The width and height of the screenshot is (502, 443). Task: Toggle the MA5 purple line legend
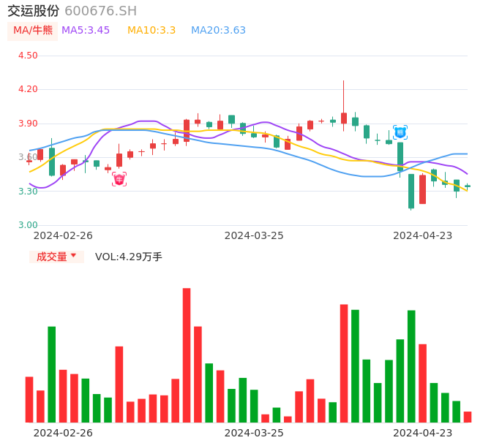(86, 31)
